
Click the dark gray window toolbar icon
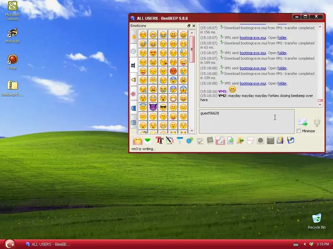[270, 140]
